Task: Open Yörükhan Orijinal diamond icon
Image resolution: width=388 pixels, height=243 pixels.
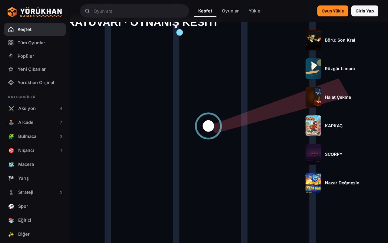Action: [11, 83]
